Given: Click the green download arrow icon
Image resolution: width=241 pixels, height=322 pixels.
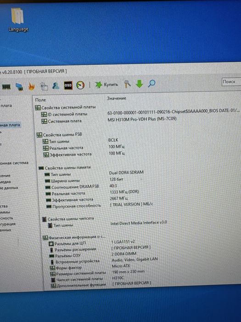Looking at the screenshot, I should pos(140,84).
